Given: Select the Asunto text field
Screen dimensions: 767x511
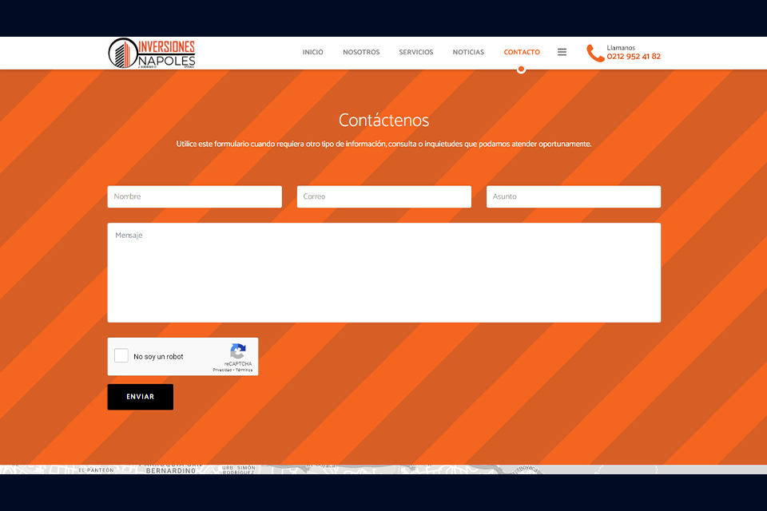Looking at the screenshot, I should (573, 196).
